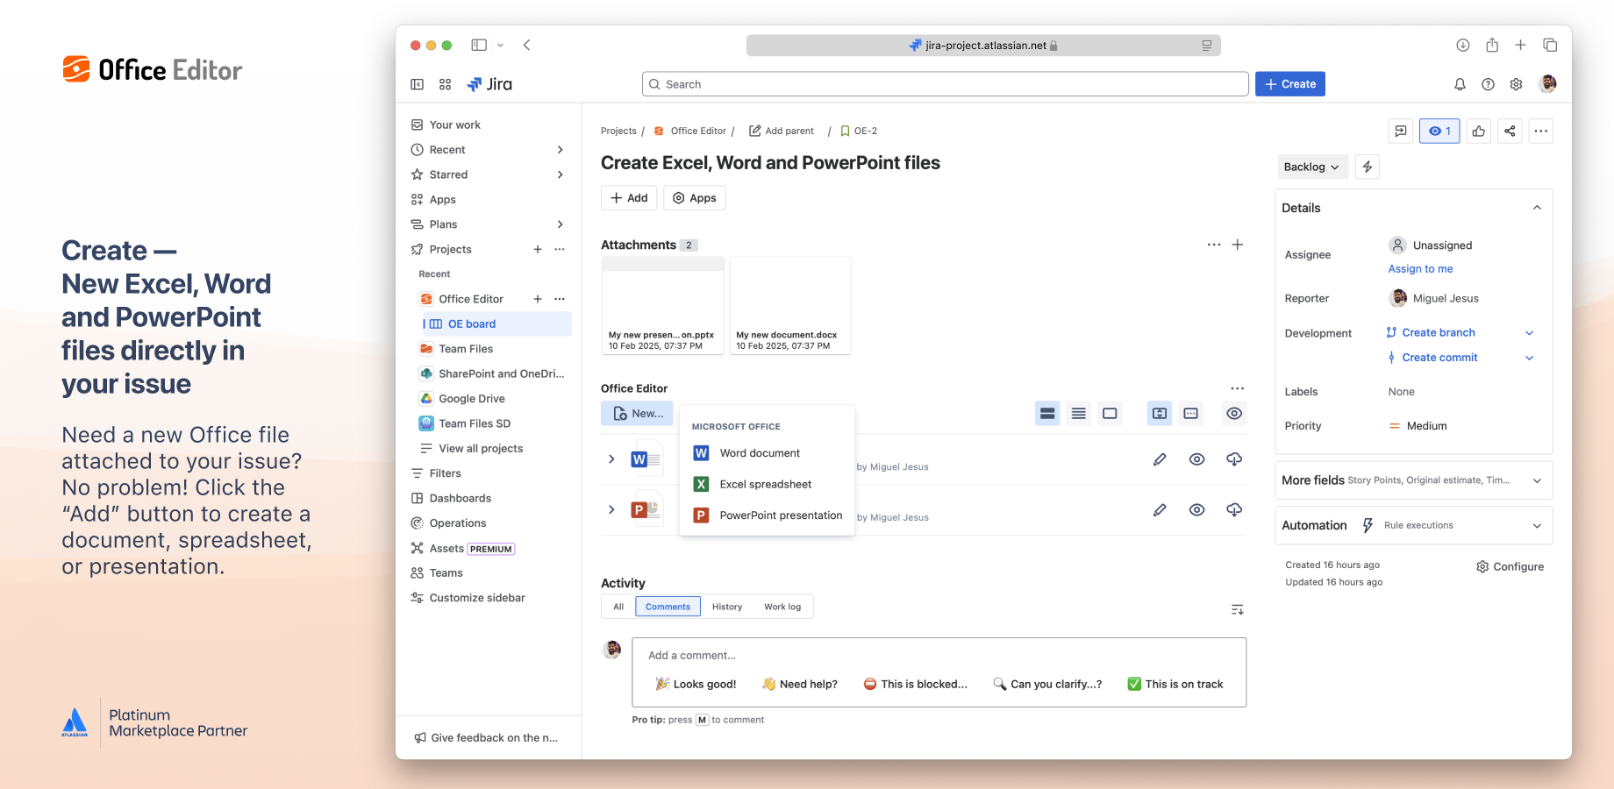
Task: Toggle watch issue eye button
Action: [x=1440, y=131]
